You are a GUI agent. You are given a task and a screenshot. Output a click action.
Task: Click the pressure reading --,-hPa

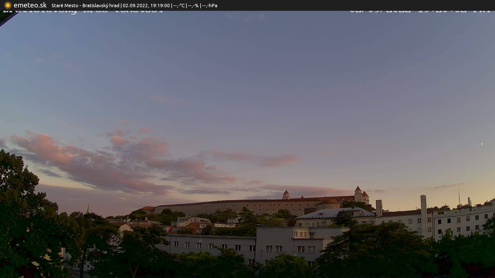pos(210,5)
